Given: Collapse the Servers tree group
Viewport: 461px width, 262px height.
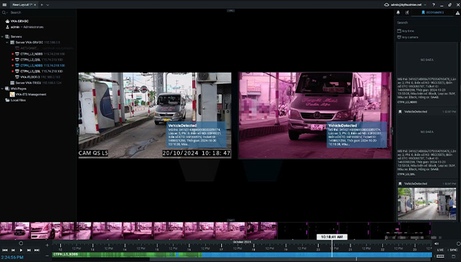Looking at the screenshot, I should (x=2, y=37).
